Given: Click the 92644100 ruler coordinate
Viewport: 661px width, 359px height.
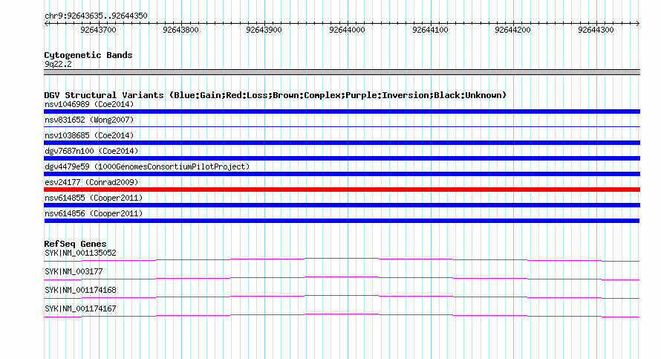Looking at the screenshot, I should 430,30.
